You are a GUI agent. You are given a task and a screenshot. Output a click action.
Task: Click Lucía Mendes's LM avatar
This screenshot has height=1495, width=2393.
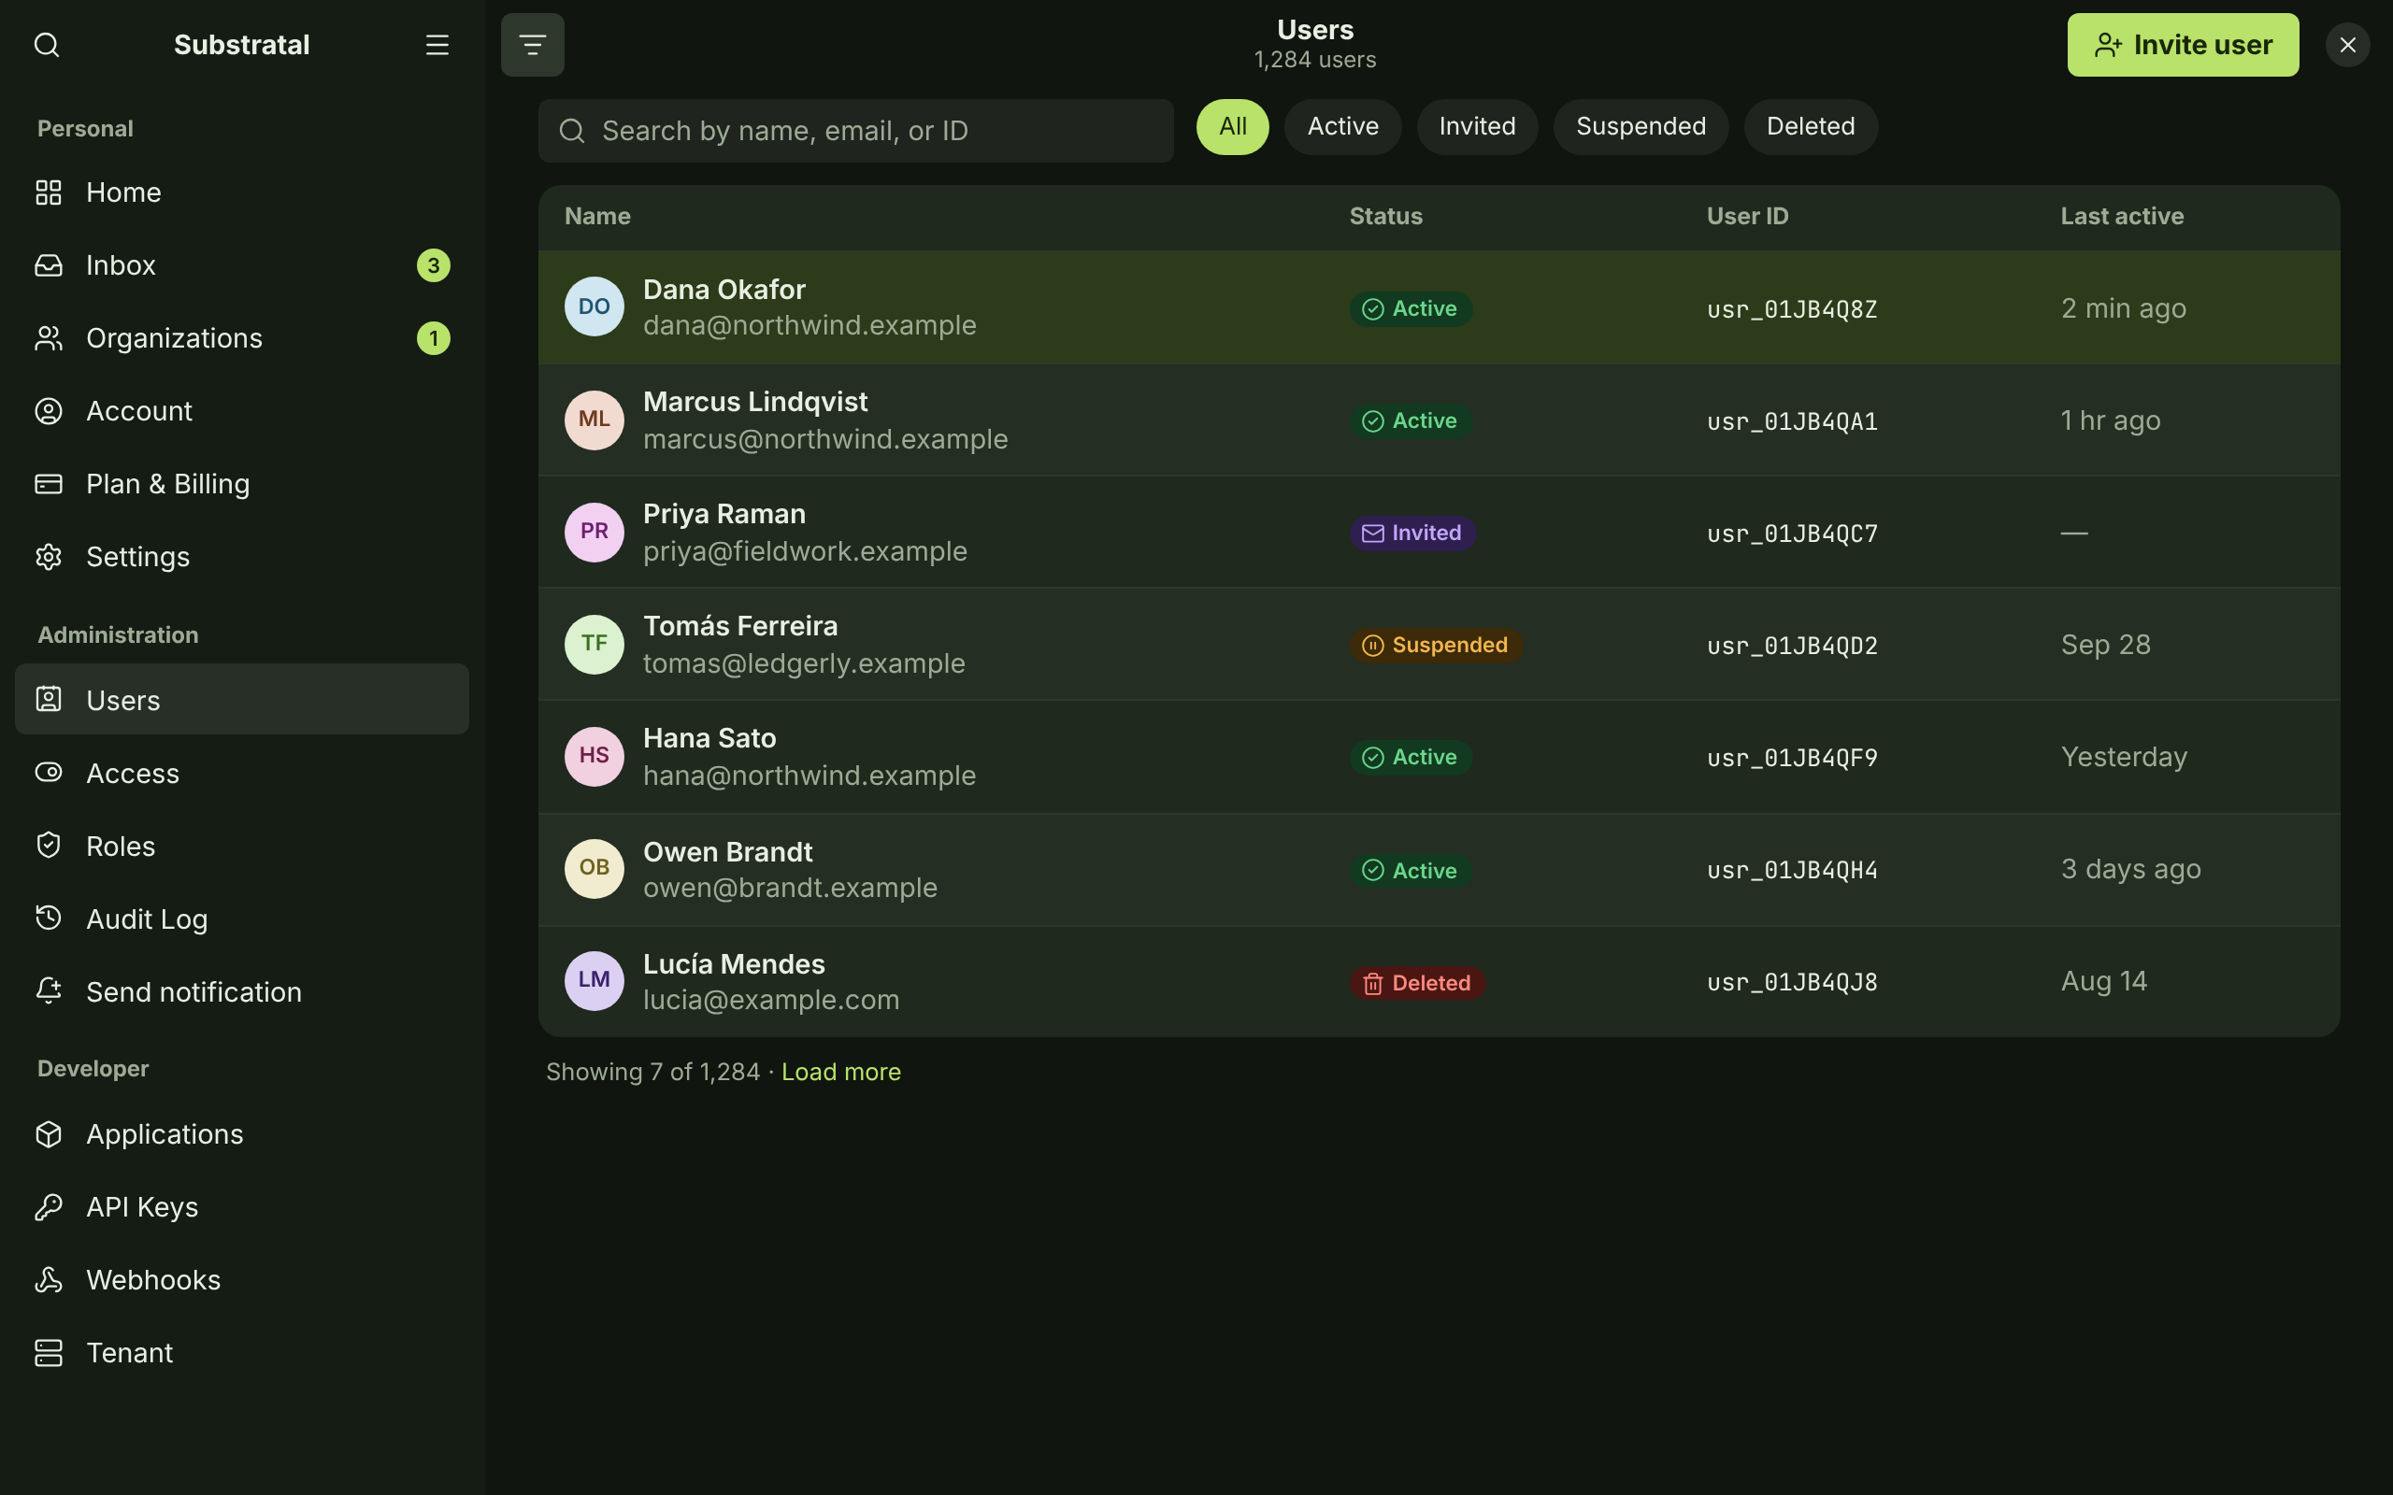pos(595,980)
